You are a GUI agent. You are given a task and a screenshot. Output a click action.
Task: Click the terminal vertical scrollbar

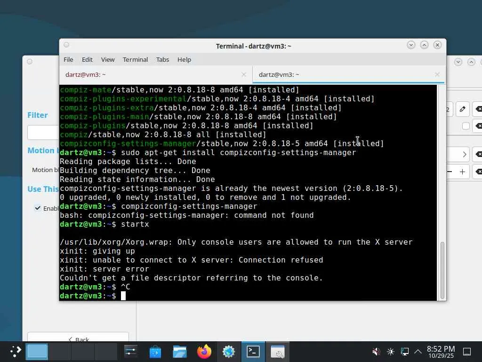[x=442, y=270]
